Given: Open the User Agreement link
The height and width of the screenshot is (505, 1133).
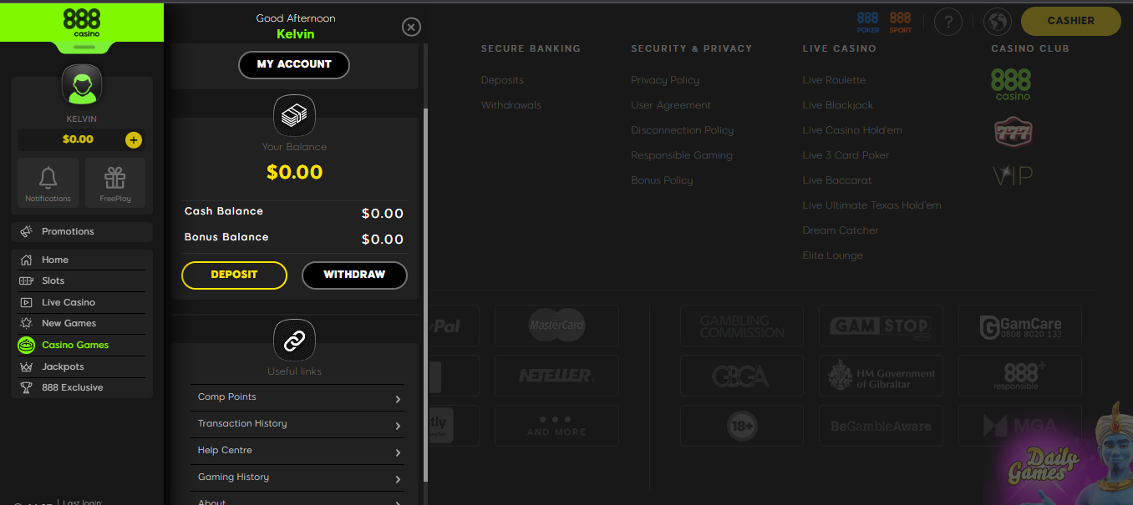Looking at the screenshot, I should coord(671,105).
